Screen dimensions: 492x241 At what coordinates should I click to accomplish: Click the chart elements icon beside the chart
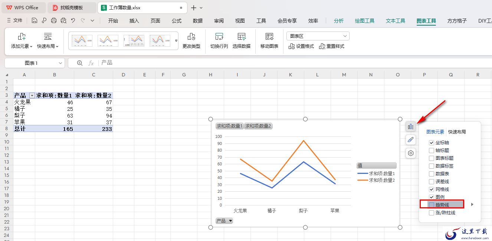coord(410,127)
